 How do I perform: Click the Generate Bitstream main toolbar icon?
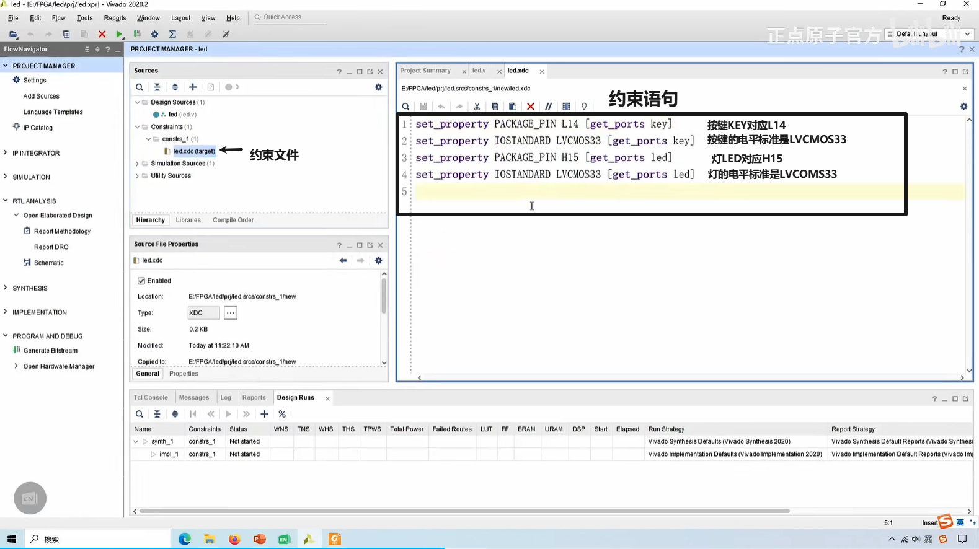[x=137, y=34]
